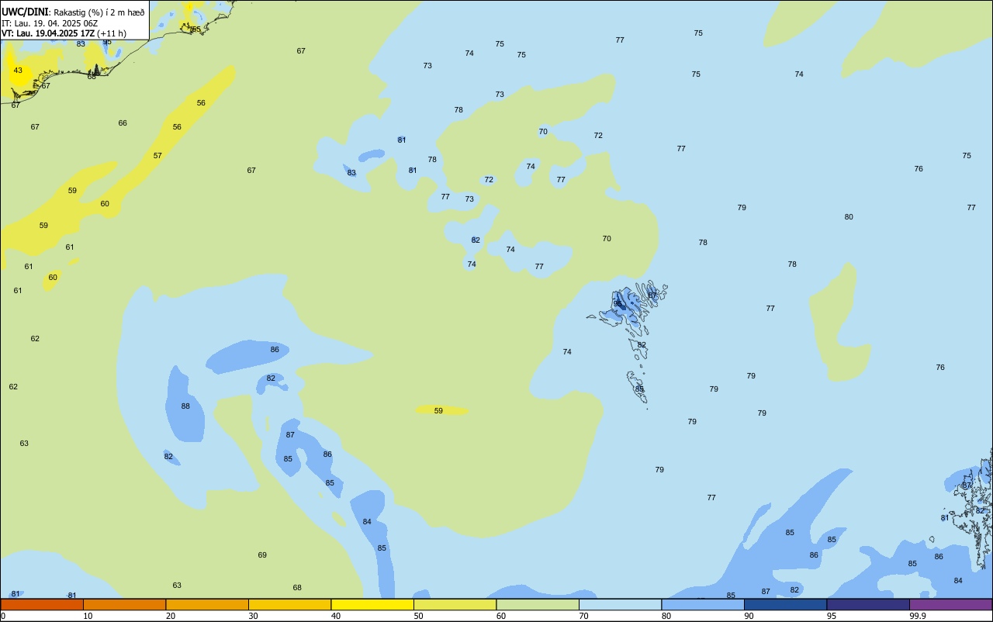Click legend tick label '40'
This screenshot has width=993, height=622.
pos(336,616)
